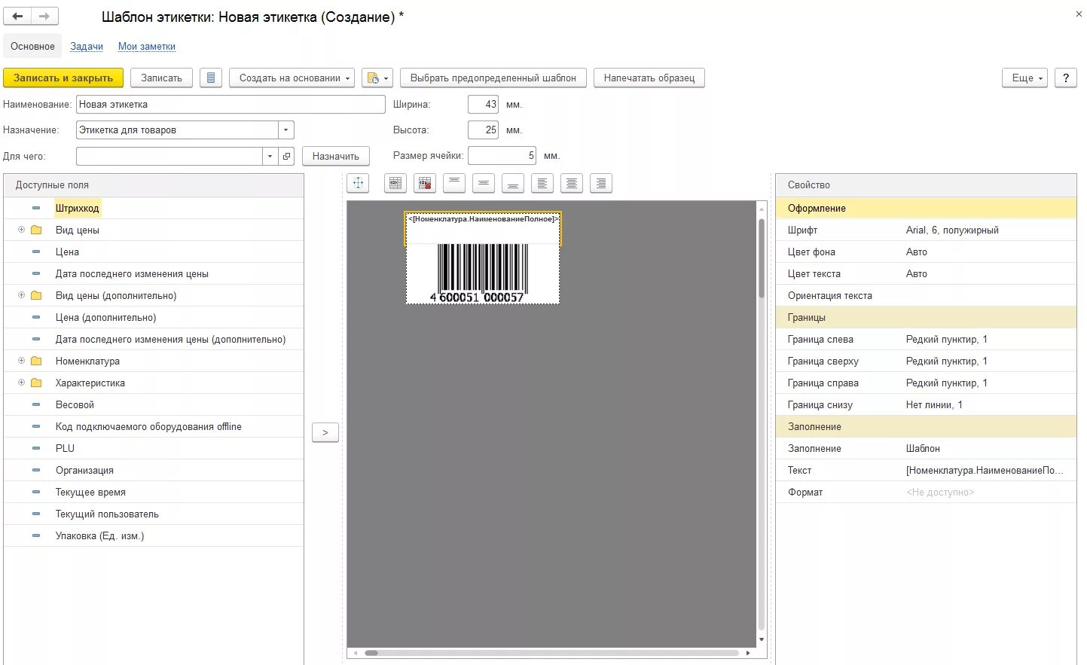This screenshot has height=665, width=1087.
Task: Select the Номенклатура.НаименованиеПолное label cell
Action: [x=483, y=228]
